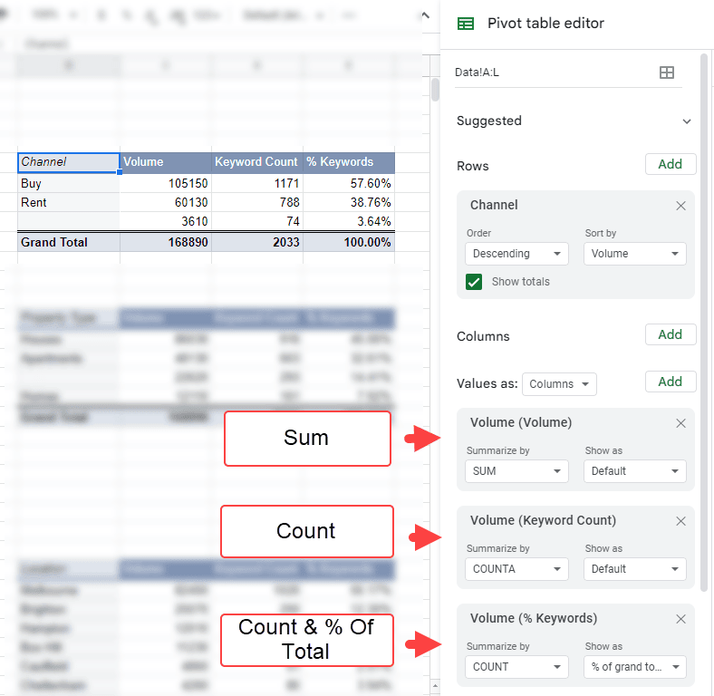Open the Summarize by COUNTA dropdown

(x=516, y=569)
